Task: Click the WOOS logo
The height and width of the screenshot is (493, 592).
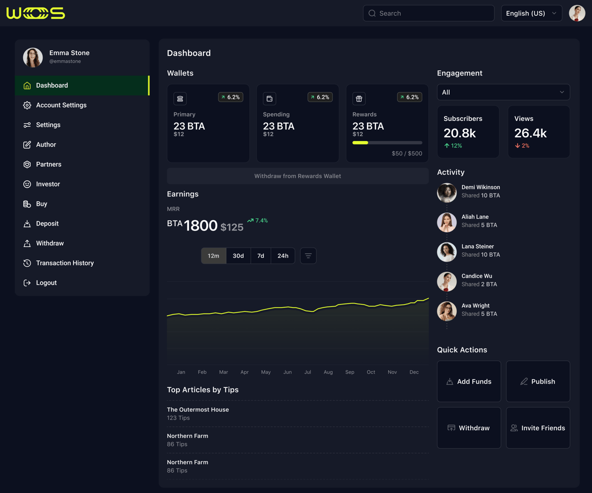Action: click(x=36, y=13)
